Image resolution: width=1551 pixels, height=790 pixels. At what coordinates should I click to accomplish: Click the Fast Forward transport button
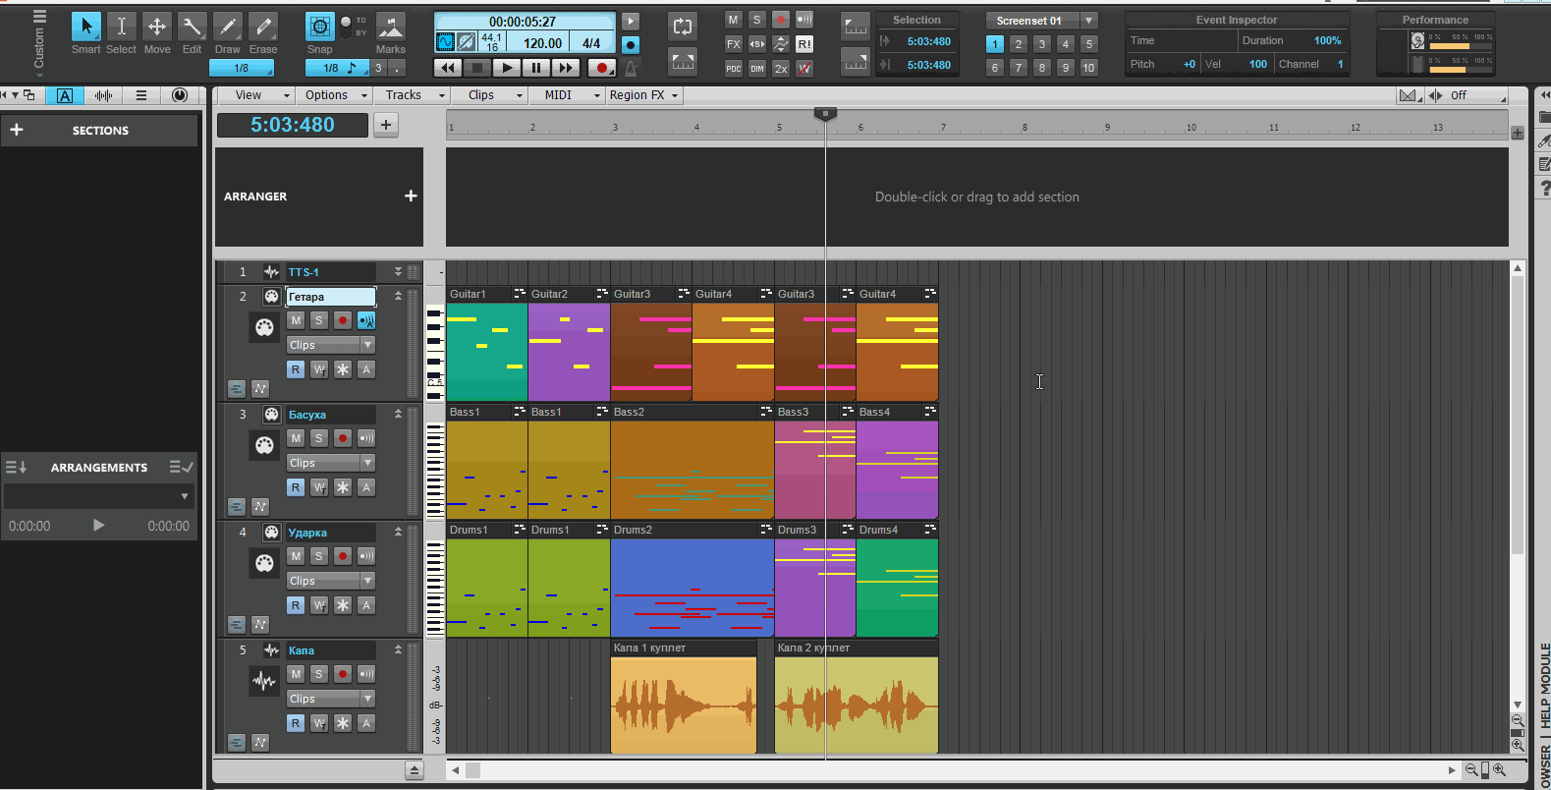566,68
